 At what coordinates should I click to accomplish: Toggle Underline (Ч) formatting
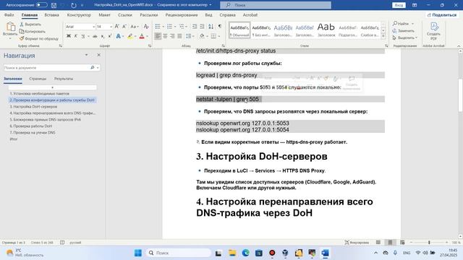83,36
